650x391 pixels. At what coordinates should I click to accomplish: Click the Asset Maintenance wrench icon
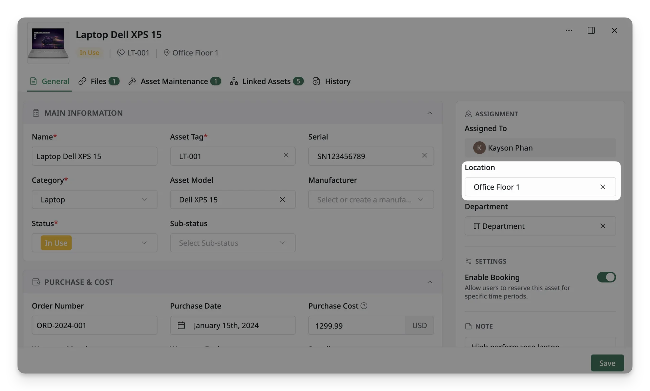pyautogui.click(x=132, y=81)
